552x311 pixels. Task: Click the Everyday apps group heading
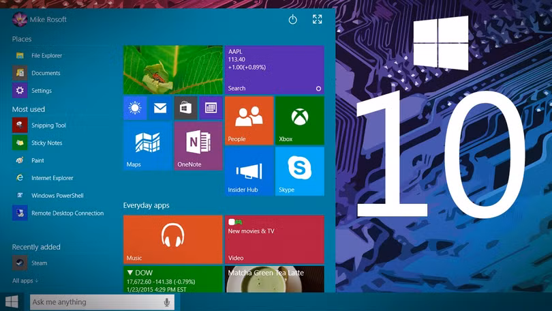pos(147,205)
